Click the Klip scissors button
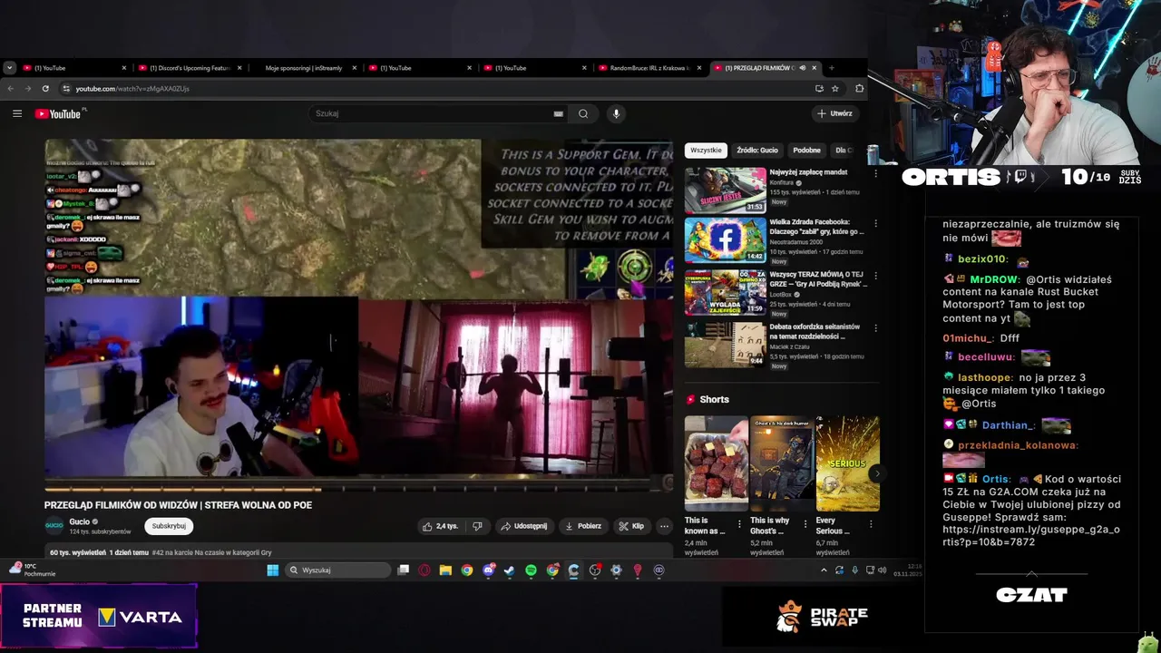 [632, 526]
